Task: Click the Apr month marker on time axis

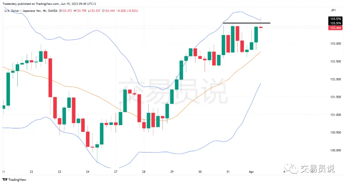Action: 251,172
